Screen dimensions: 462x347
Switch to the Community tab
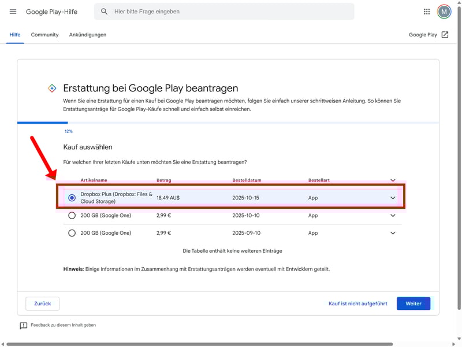coord(44,35)
